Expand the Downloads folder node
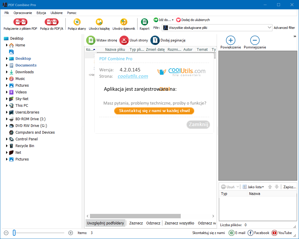The width and height of the screenshot is (299, 239). 7,72
